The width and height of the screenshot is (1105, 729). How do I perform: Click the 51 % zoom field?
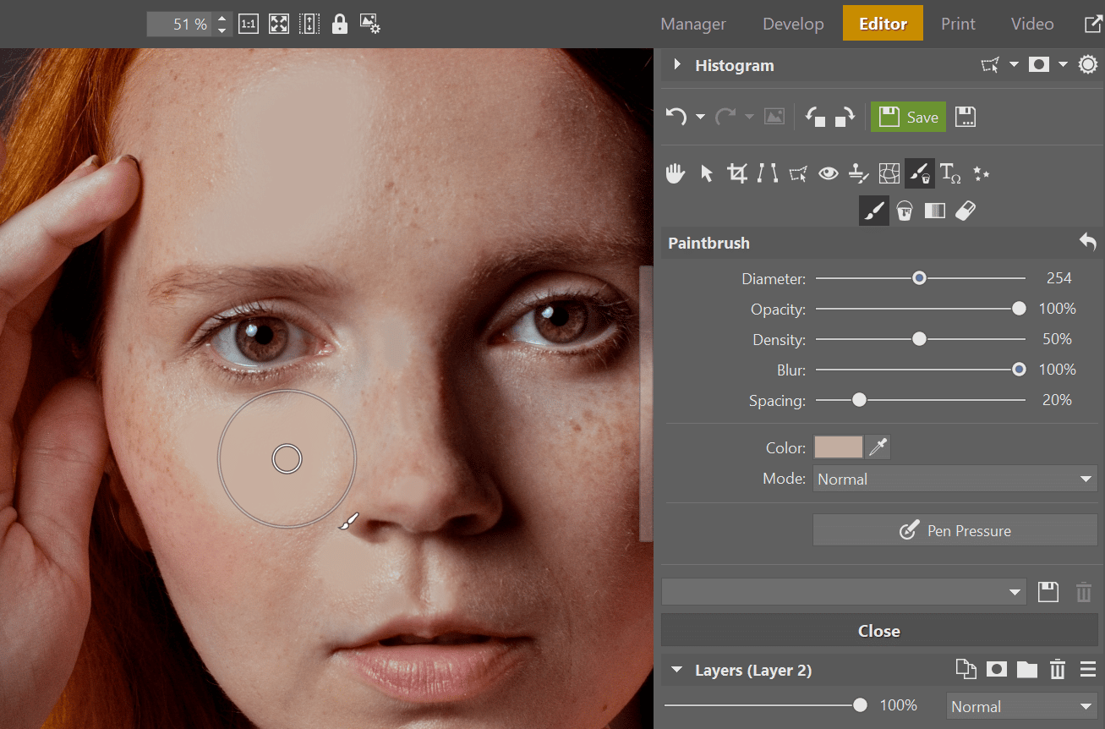[x=180, y=25]
